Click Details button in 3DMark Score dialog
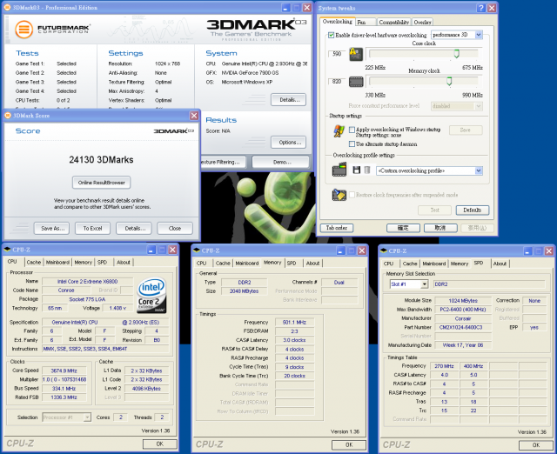 pyautogui.click(x=135, y=228)
